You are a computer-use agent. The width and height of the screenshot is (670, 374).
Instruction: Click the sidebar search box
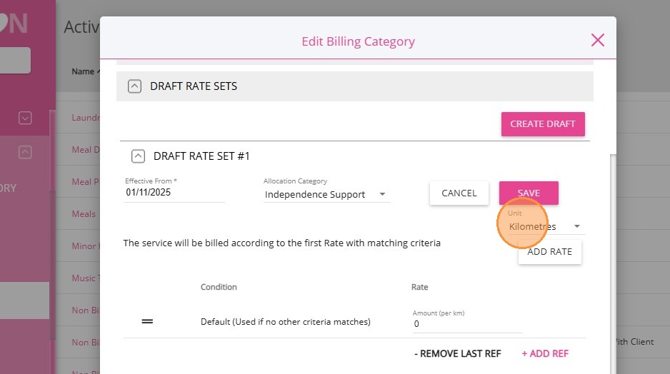click(15, 61)
